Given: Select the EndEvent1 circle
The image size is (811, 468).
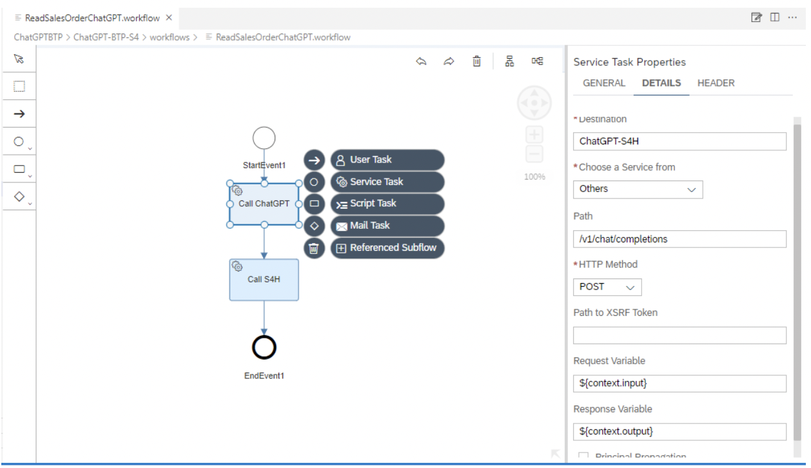Looking at the screenshot, I should click(x=264, y=347).
